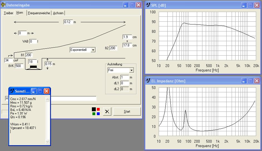Image resolution: width=262 pixels, height=151 pixels.
Task: Click the Vgesamt = 18.407 l line
Action: pyautogui.click(x=23, y=128)
